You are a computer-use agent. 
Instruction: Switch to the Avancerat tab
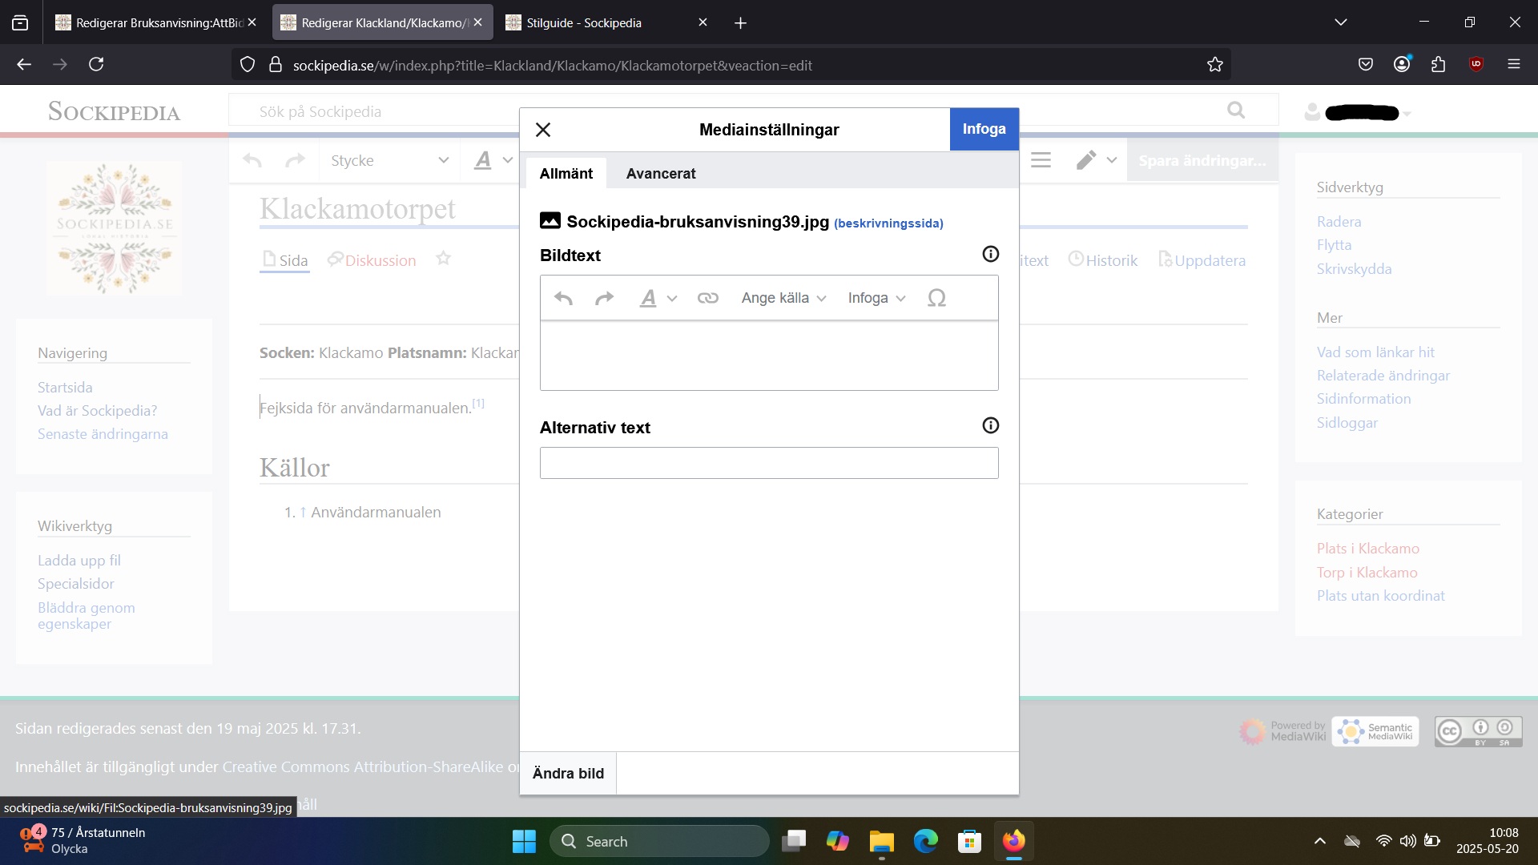tap(660, 174)
